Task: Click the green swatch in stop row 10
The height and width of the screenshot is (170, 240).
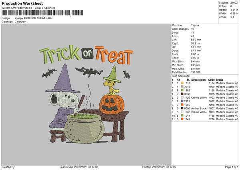Action: [x=182, y=115]
